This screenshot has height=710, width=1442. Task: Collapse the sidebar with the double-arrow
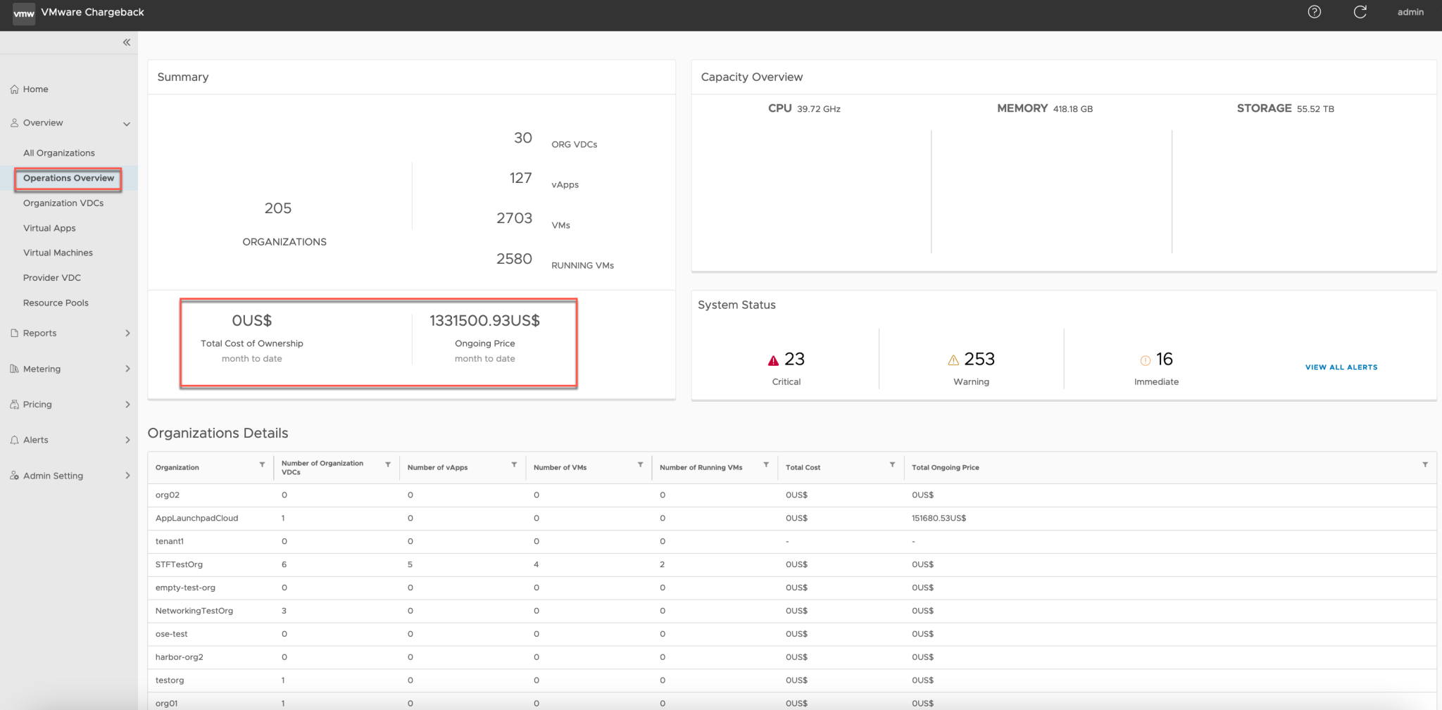tap(127, 42)
